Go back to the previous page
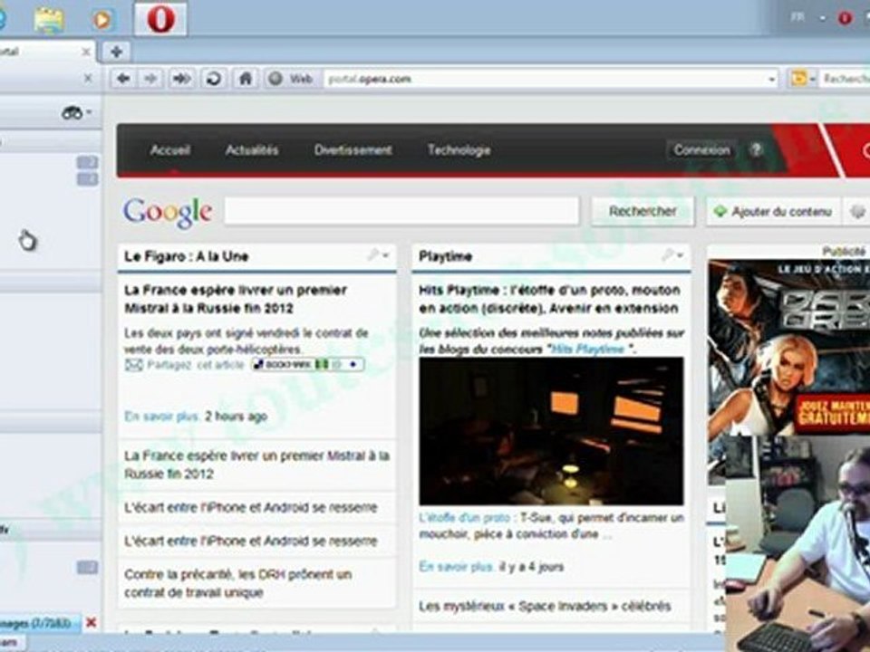 [x=123, y=79]
